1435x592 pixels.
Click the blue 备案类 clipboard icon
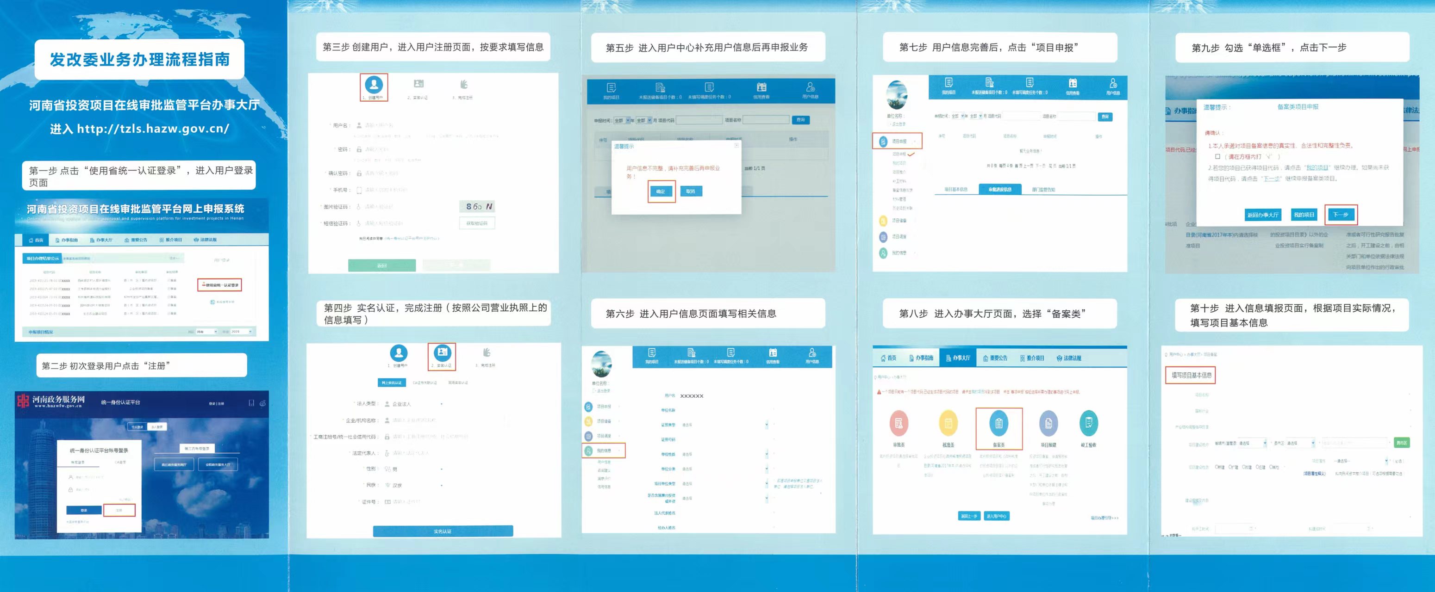[998, 424]
